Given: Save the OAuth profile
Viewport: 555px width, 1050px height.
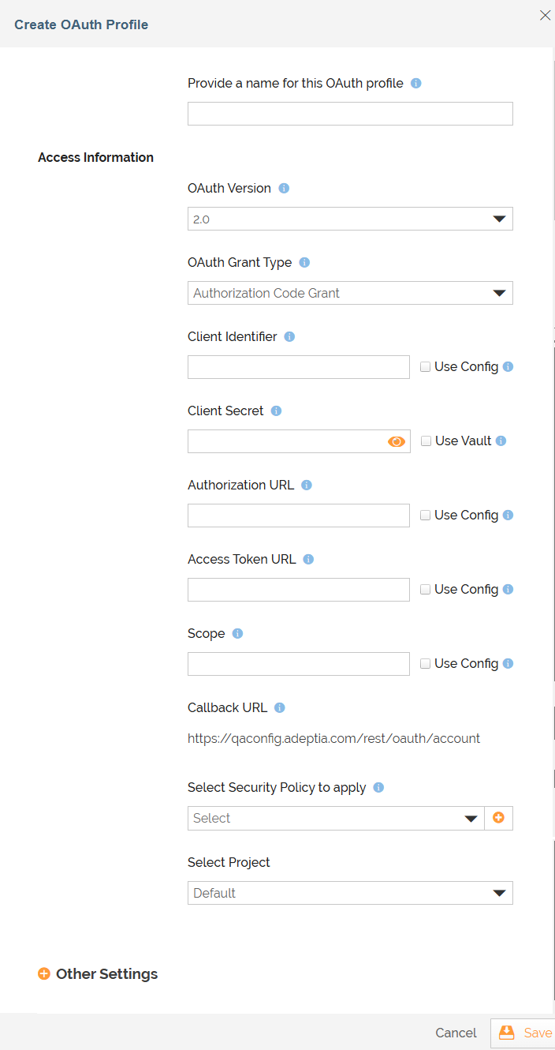Looking at the screenshot, I should click(x=524, y=1033).
